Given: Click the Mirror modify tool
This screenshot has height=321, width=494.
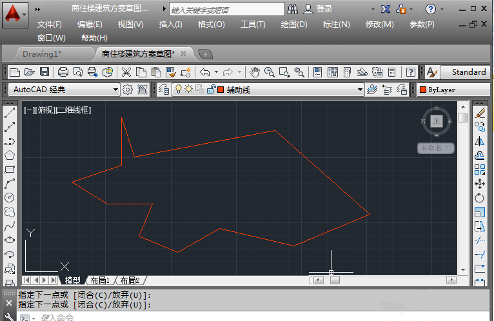Looking at the screenshot, I should click(x=480, y=141).
